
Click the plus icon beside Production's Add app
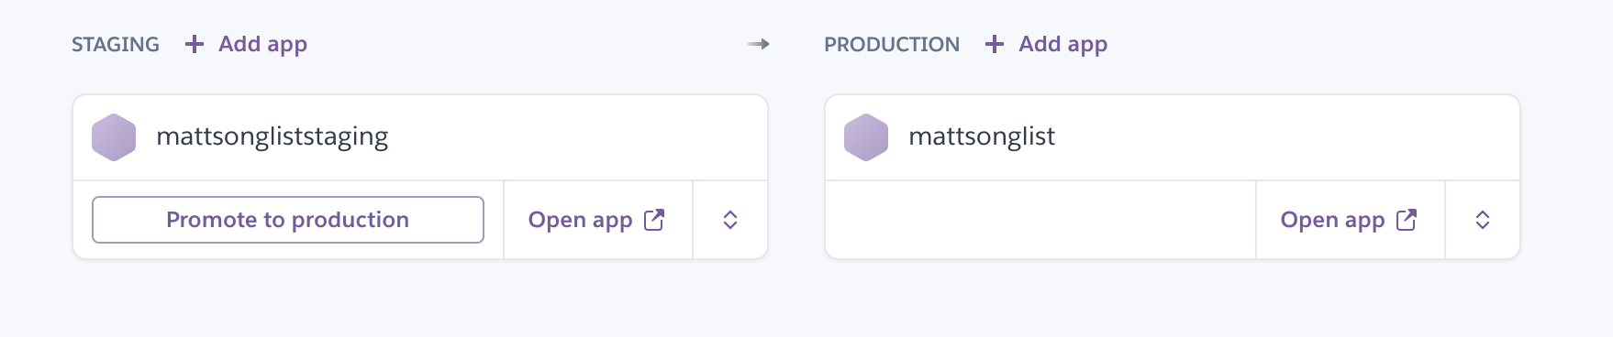[x=994, y=44]
